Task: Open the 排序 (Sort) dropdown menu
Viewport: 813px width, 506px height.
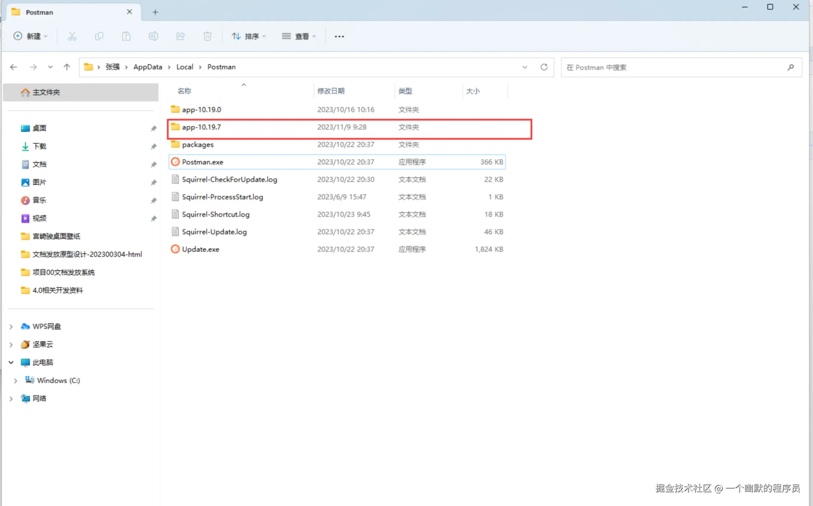Action: point(249,36)
